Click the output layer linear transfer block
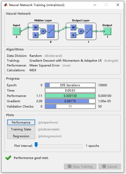 [x=88, y=31]
